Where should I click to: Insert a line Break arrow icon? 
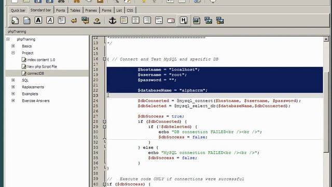74,21
